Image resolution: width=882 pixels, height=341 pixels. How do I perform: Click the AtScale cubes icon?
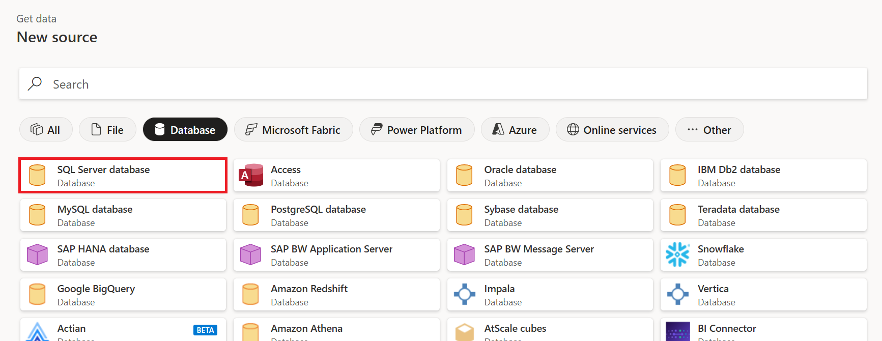464,332
